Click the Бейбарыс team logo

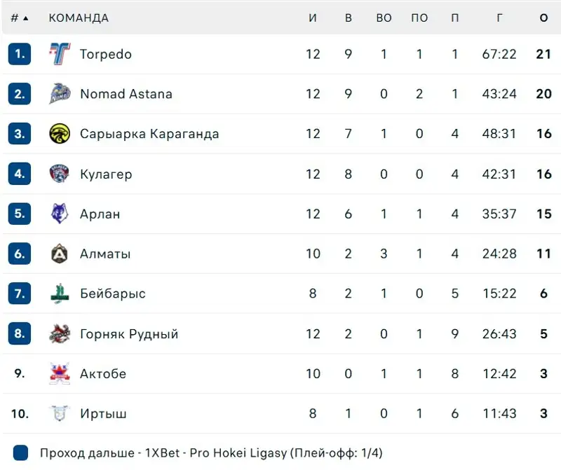click(x=60, y=293)
